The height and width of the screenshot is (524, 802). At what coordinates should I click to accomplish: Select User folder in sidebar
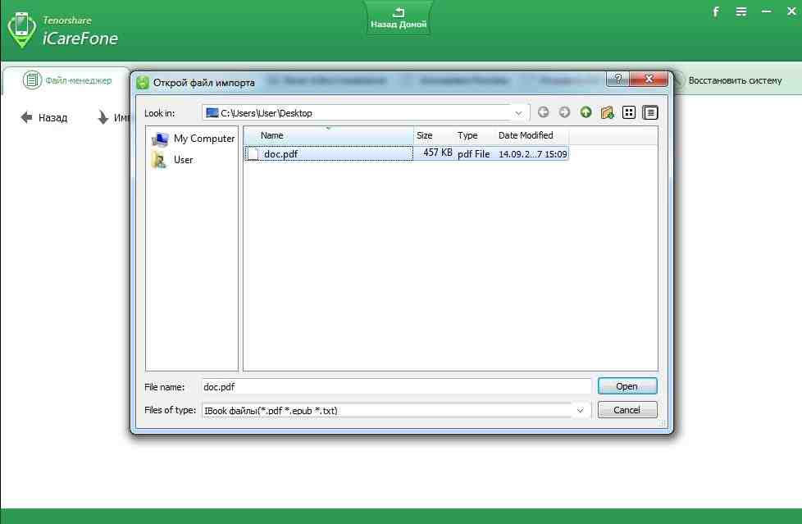point(172,160)
